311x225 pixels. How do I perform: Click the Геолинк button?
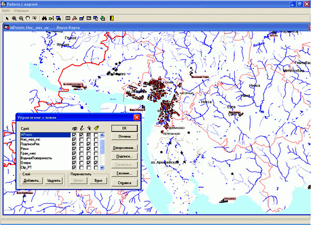[x=124, y=173]
